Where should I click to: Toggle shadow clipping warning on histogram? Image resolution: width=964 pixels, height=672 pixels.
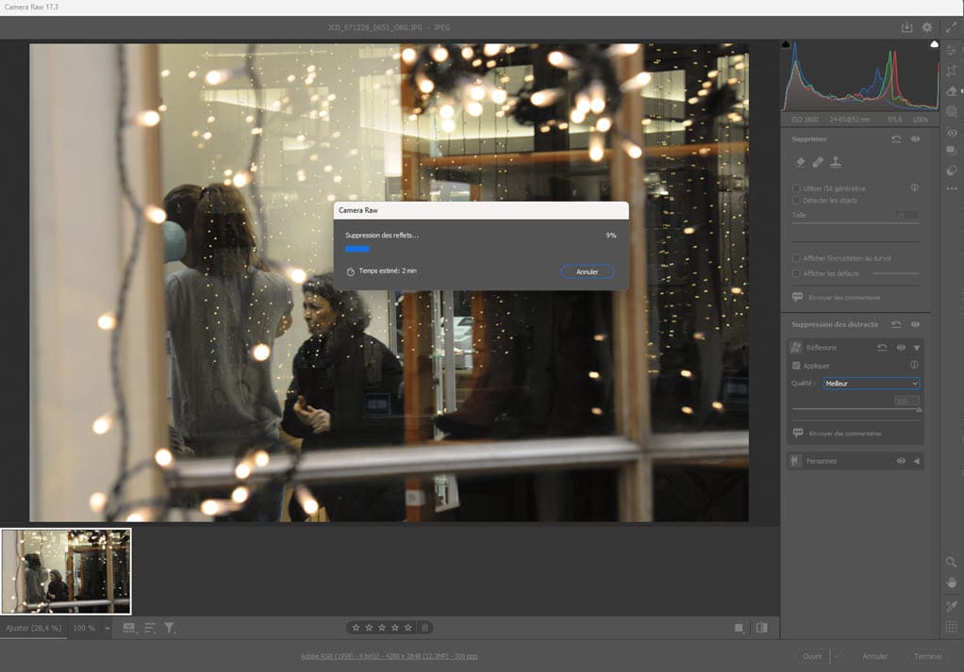click(x=786, y=44)
